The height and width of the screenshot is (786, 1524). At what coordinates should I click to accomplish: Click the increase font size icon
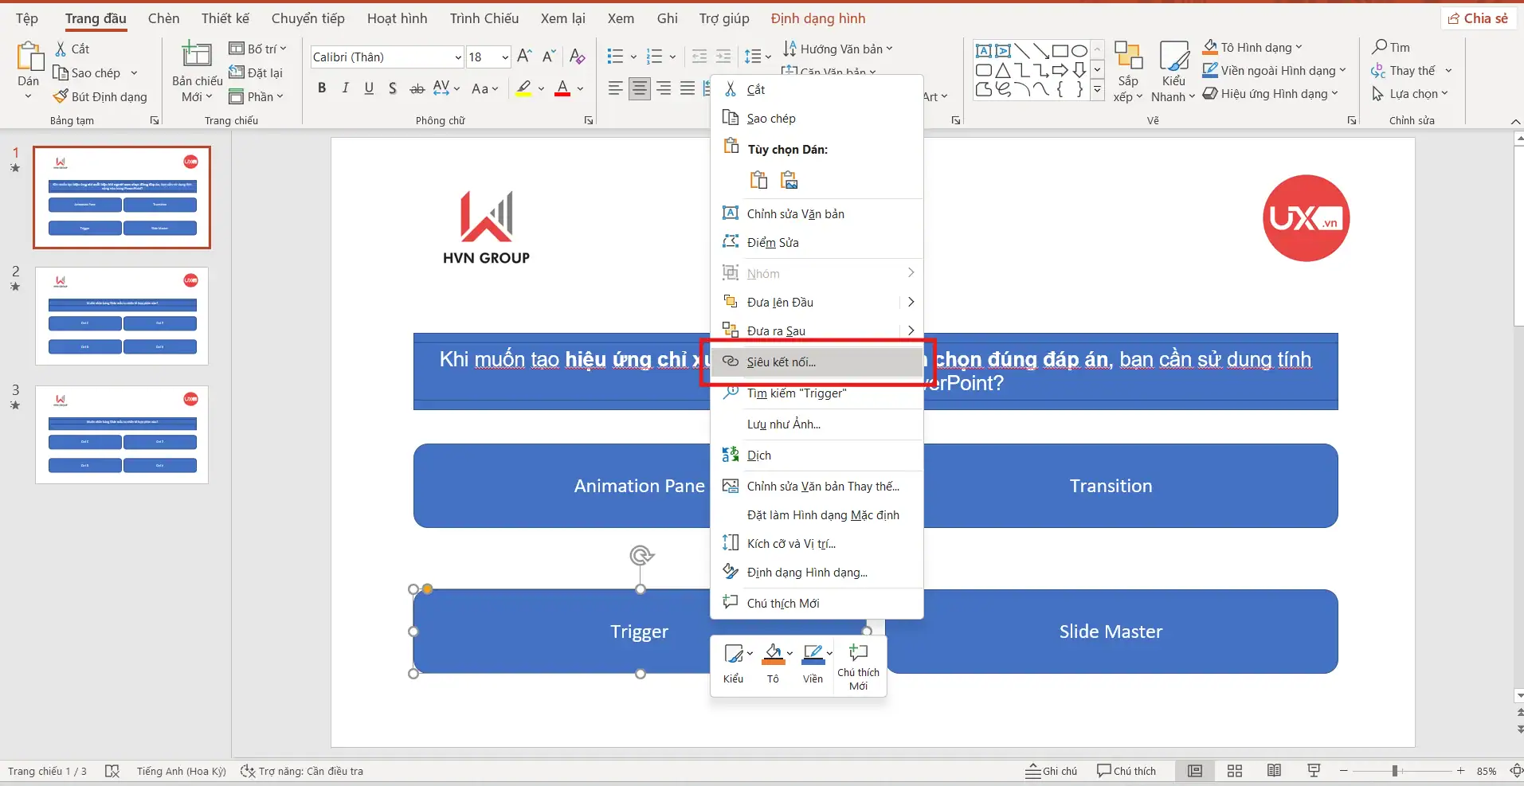[524, 56]
